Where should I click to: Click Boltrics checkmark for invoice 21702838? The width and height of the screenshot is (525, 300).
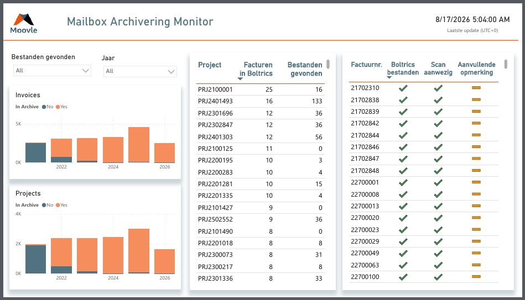click(x=403, y=100)
